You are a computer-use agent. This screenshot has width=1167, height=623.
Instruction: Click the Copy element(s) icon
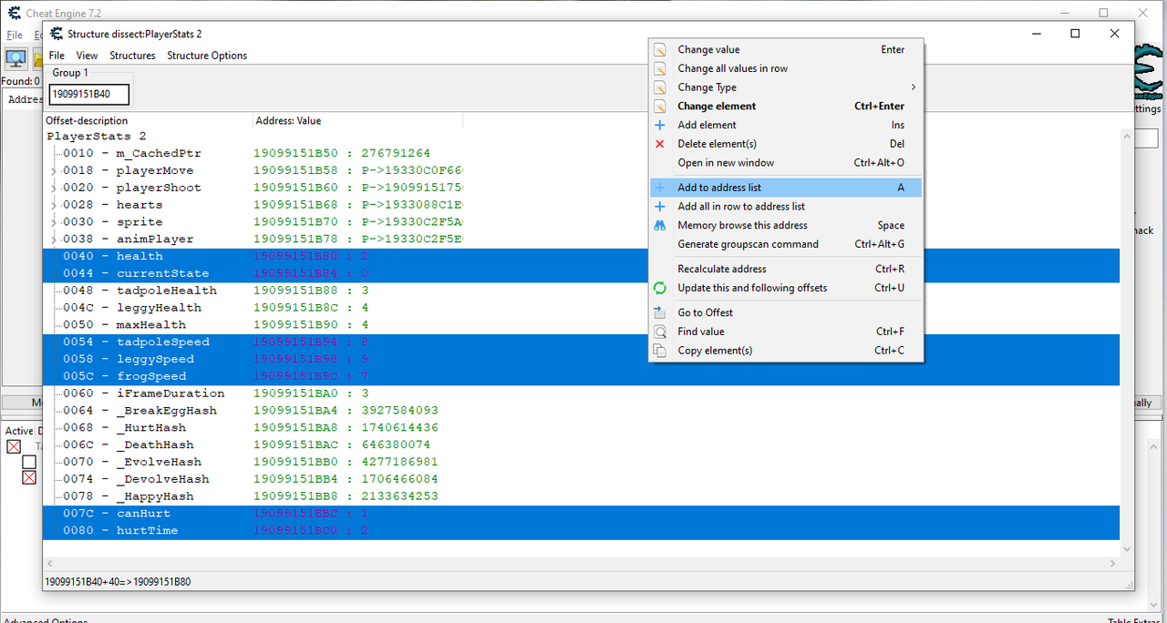pyautogui.click(x=660, y=351)
